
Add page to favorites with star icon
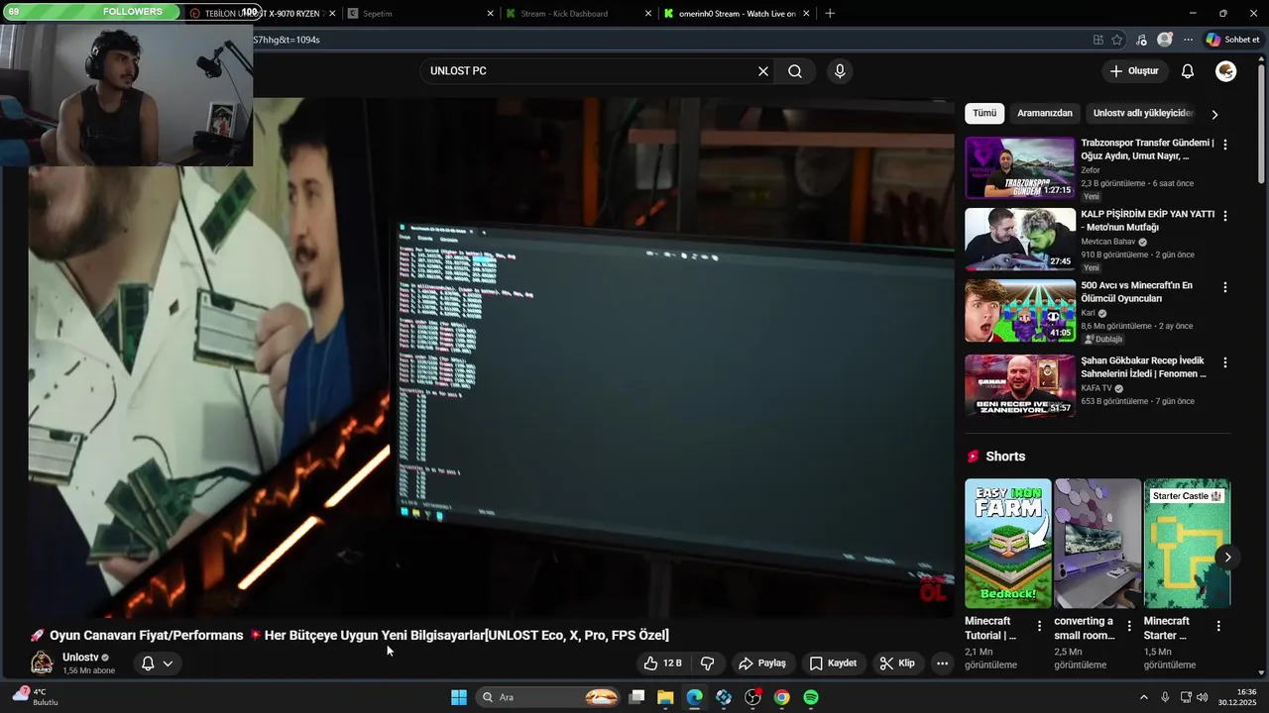tap(1117, 40)
